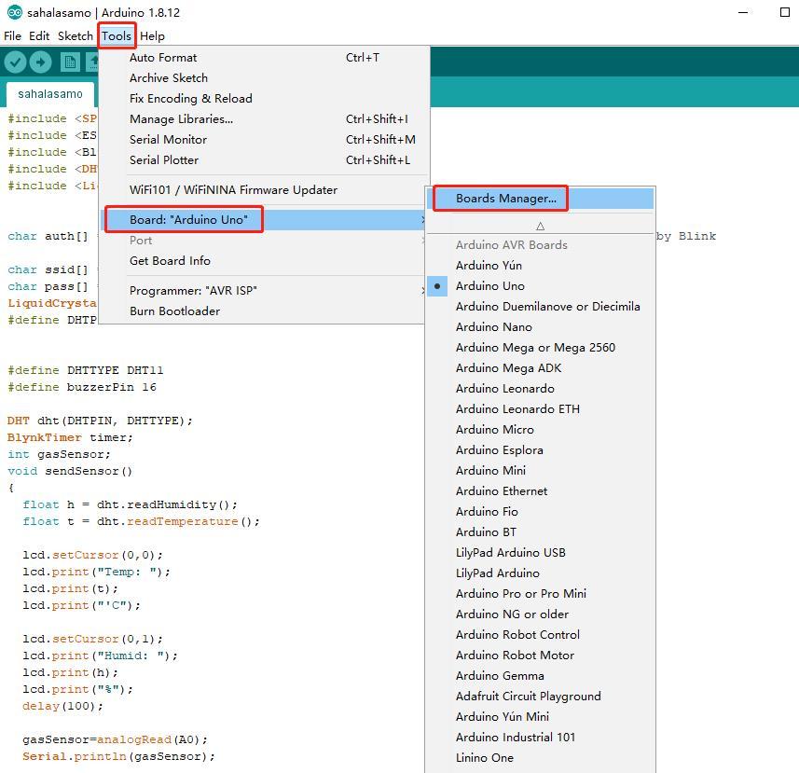Select Arduino Fio board
Viewport: 799px width, 773px height.
pos(540,512)
